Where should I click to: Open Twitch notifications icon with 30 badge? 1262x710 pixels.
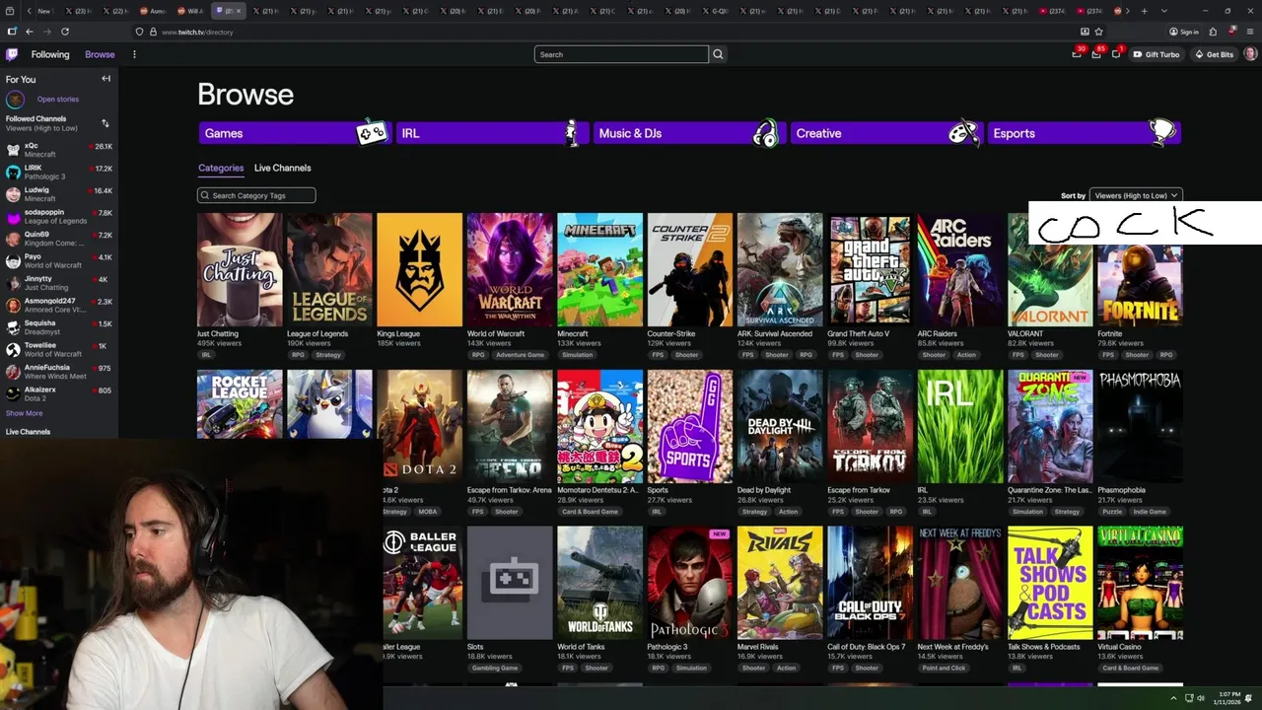click(1077, 54)
